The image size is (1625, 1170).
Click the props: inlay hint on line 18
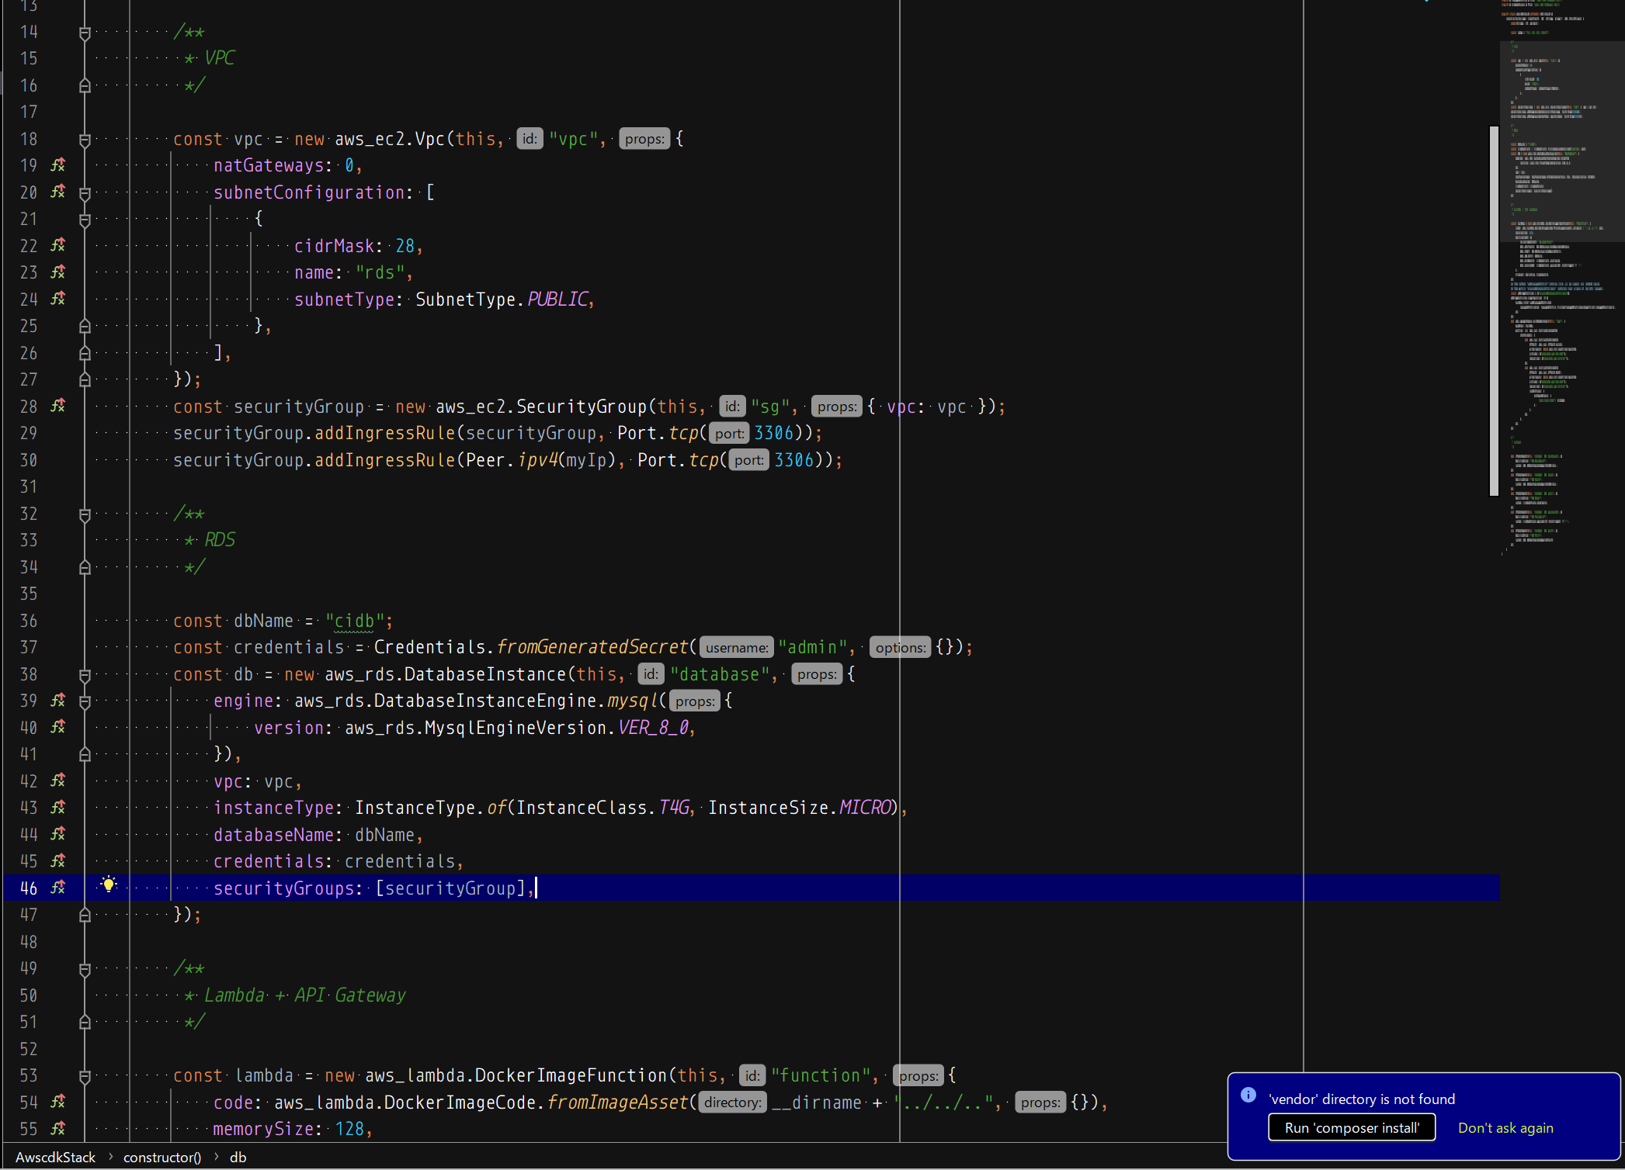(644, 139)
